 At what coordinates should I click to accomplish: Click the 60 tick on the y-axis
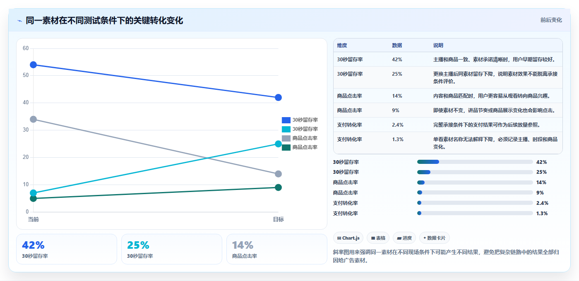point(26,48)
